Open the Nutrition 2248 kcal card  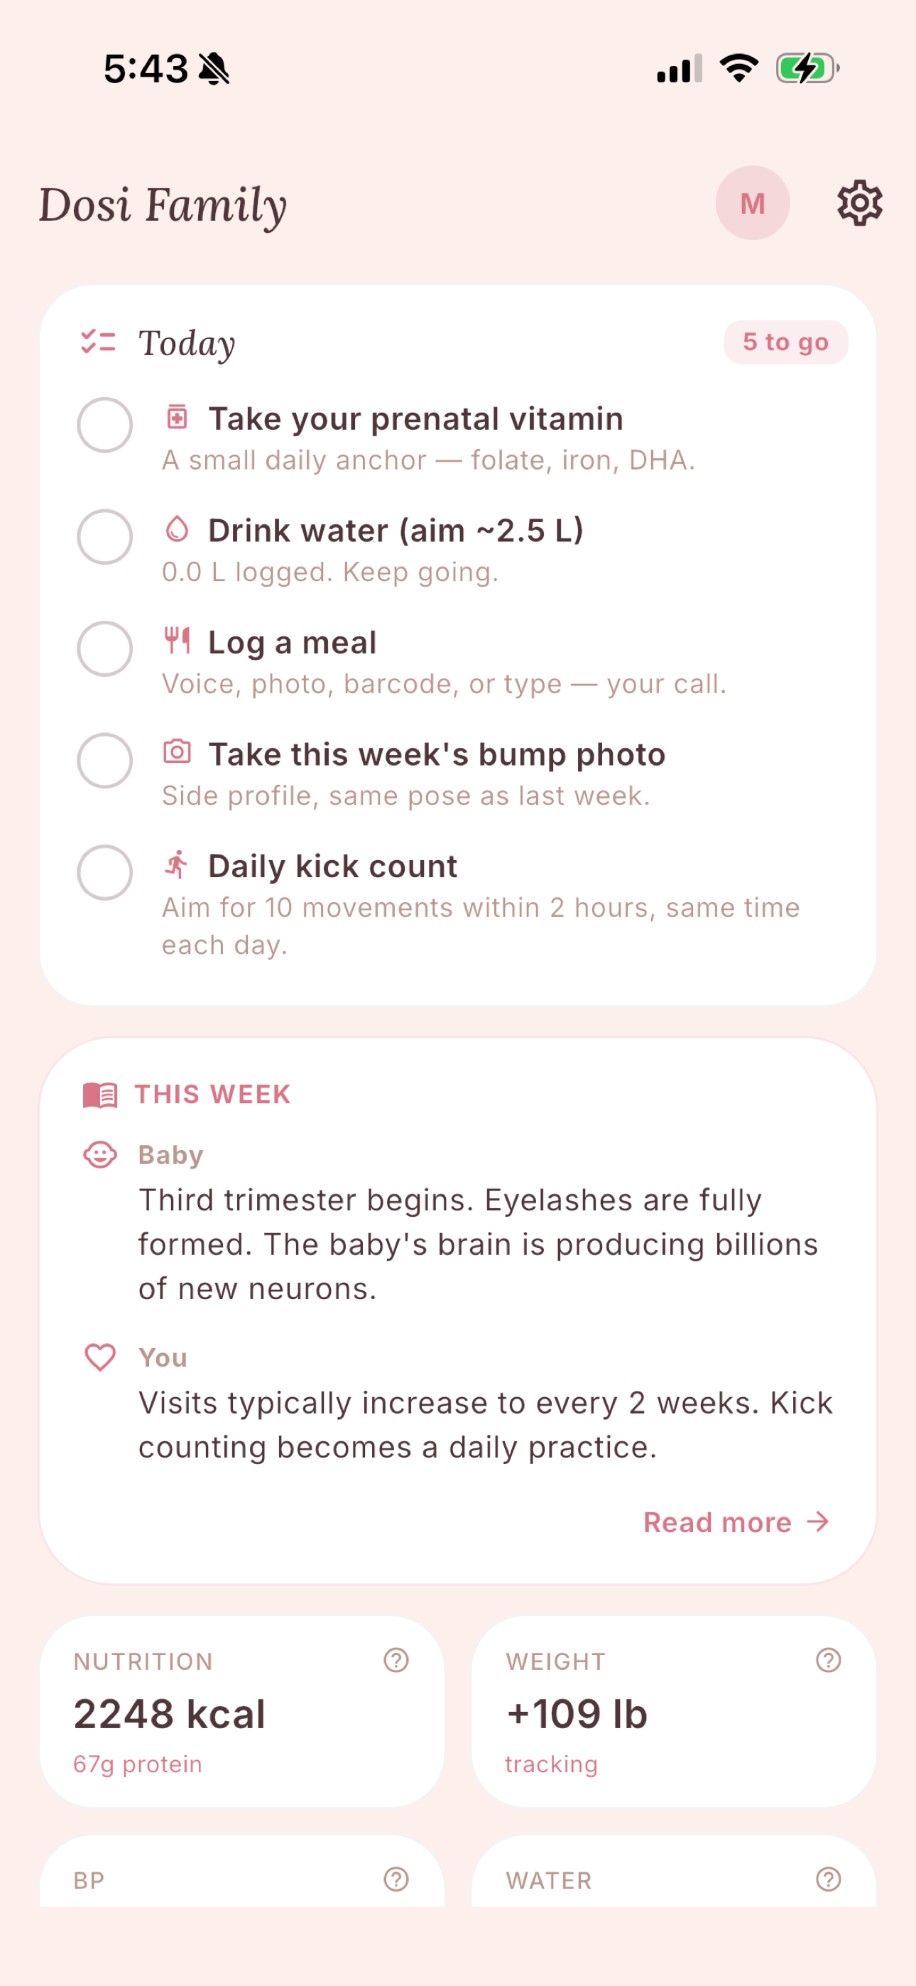(242, 1712)
